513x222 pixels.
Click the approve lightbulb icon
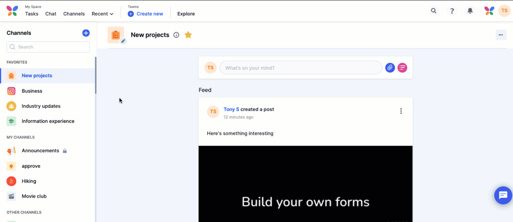11,166
